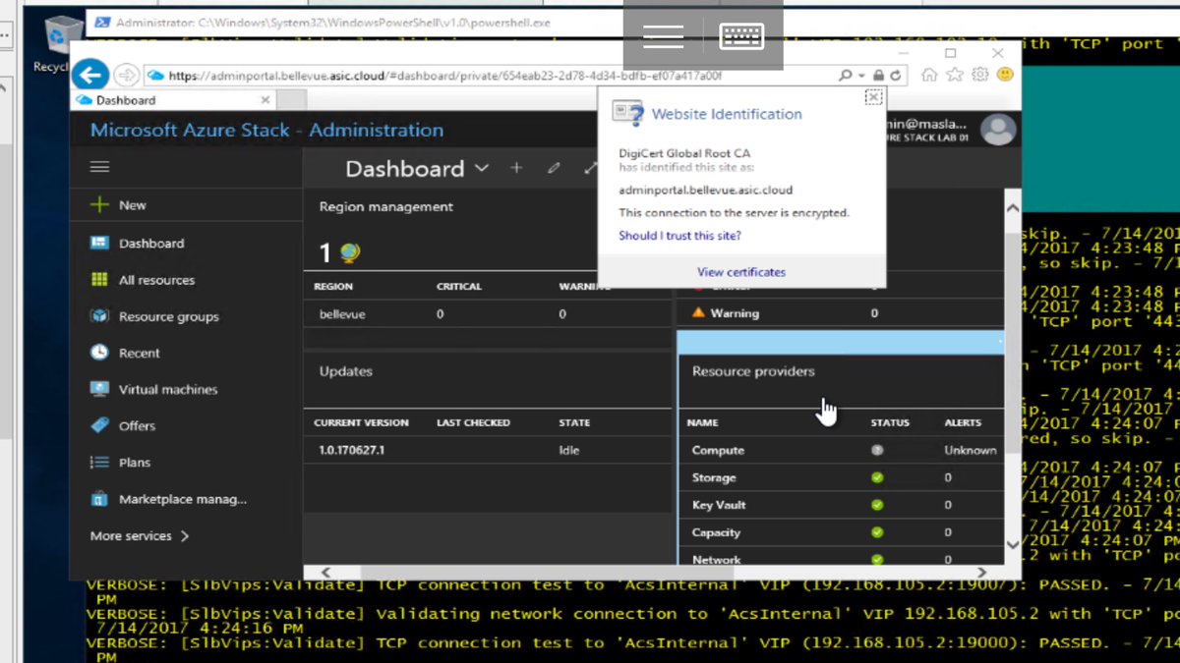1180x663 pixels.
Task: Click the padlock security icon in address bar
Action: click(x=878, y=75)
